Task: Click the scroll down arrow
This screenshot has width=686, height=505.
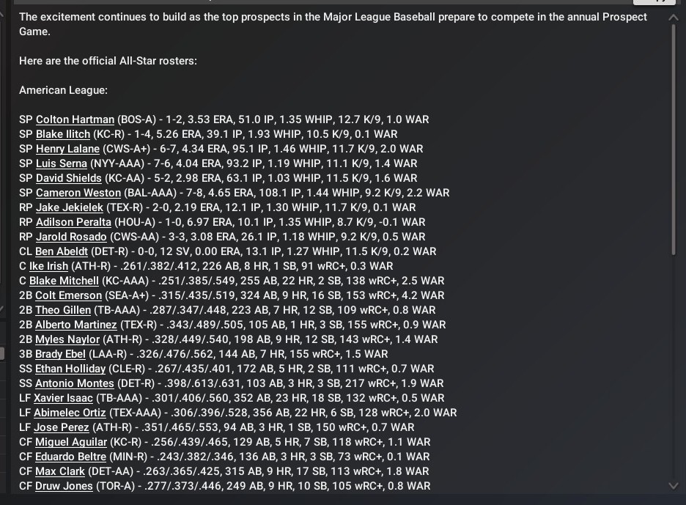Action: click(x=674, y=484)
